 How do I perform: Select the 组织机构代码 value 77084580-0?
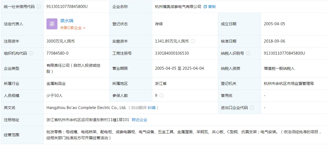[57, 53]
